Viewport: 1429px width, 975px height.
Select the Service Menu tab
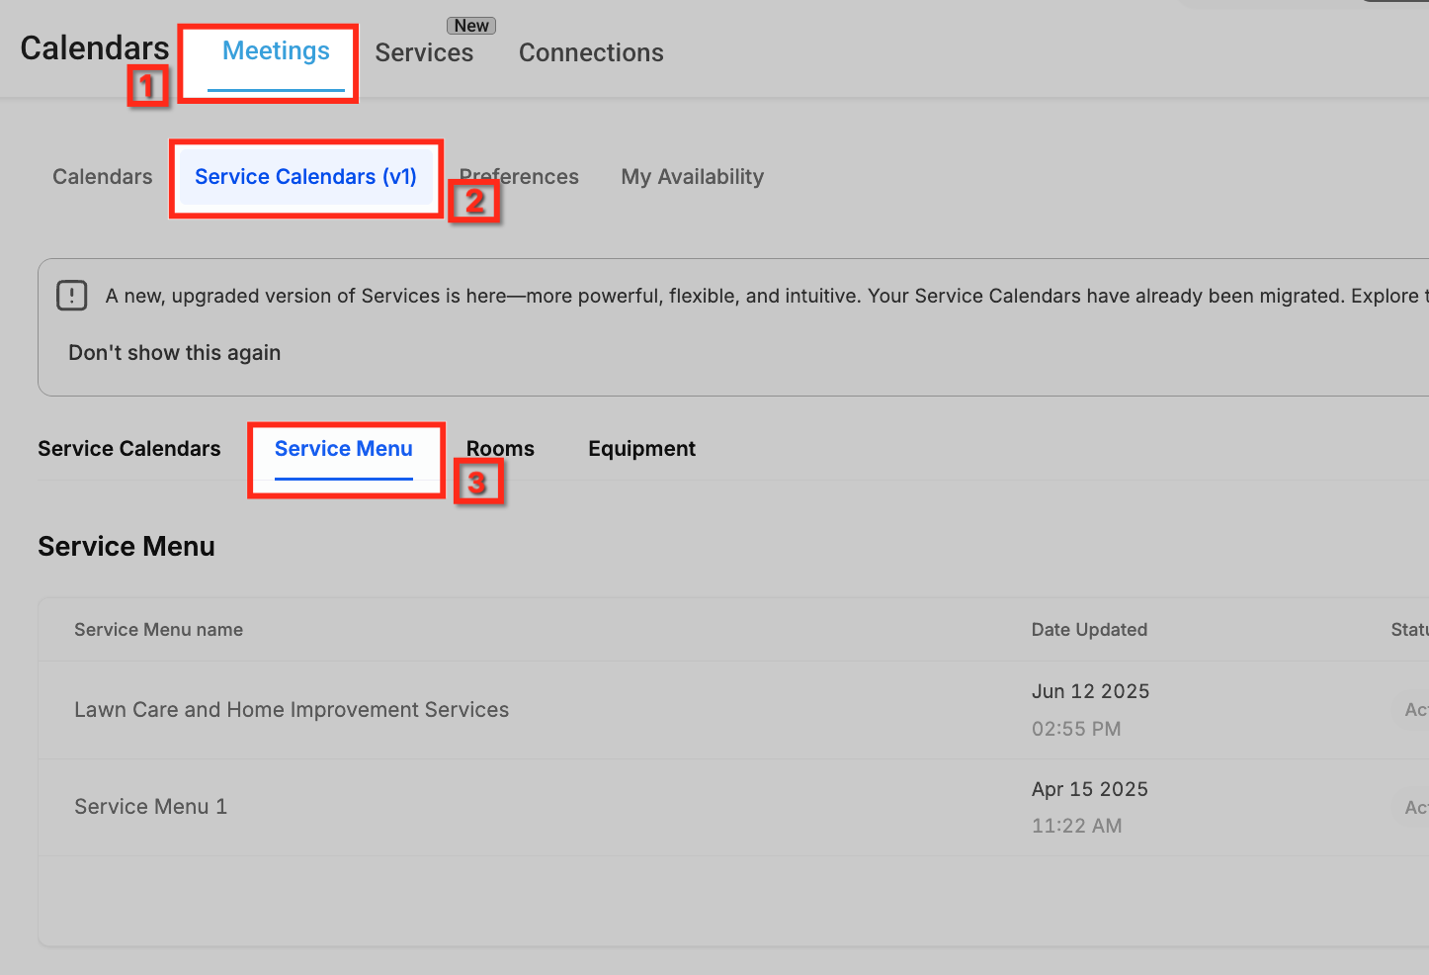pos(344,448)
